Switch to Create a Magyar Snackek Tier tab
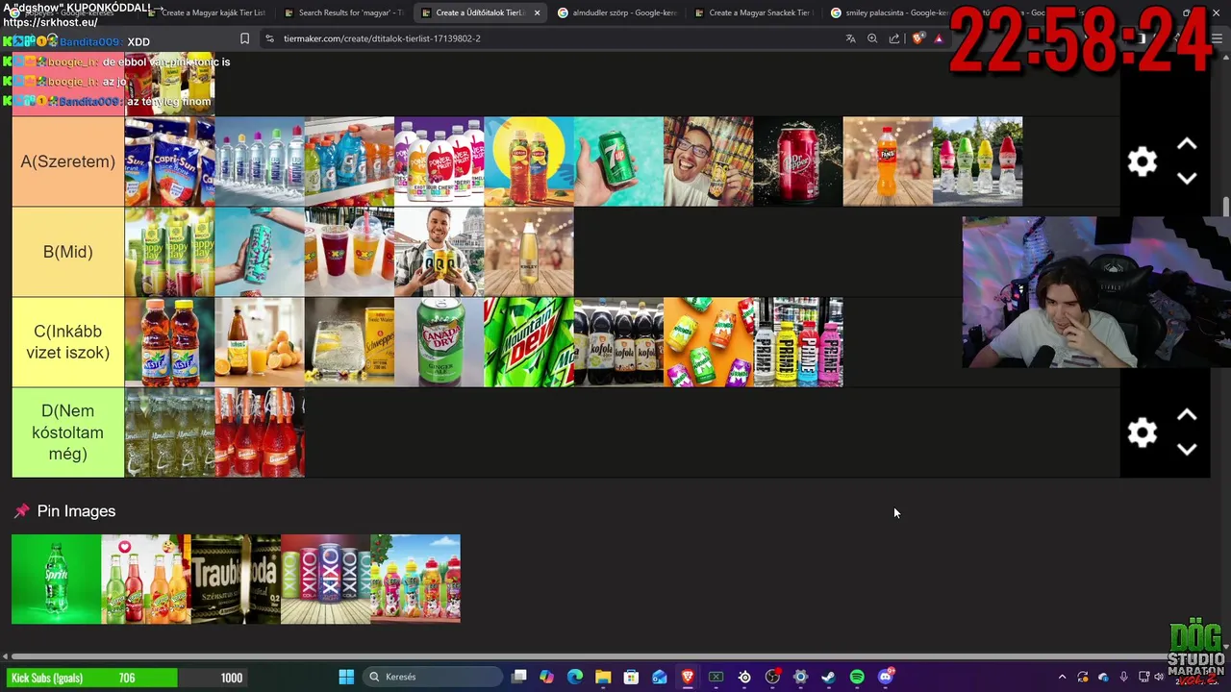Image resolution: width=1231 pixels, height=692 pixels. point(753,12)
